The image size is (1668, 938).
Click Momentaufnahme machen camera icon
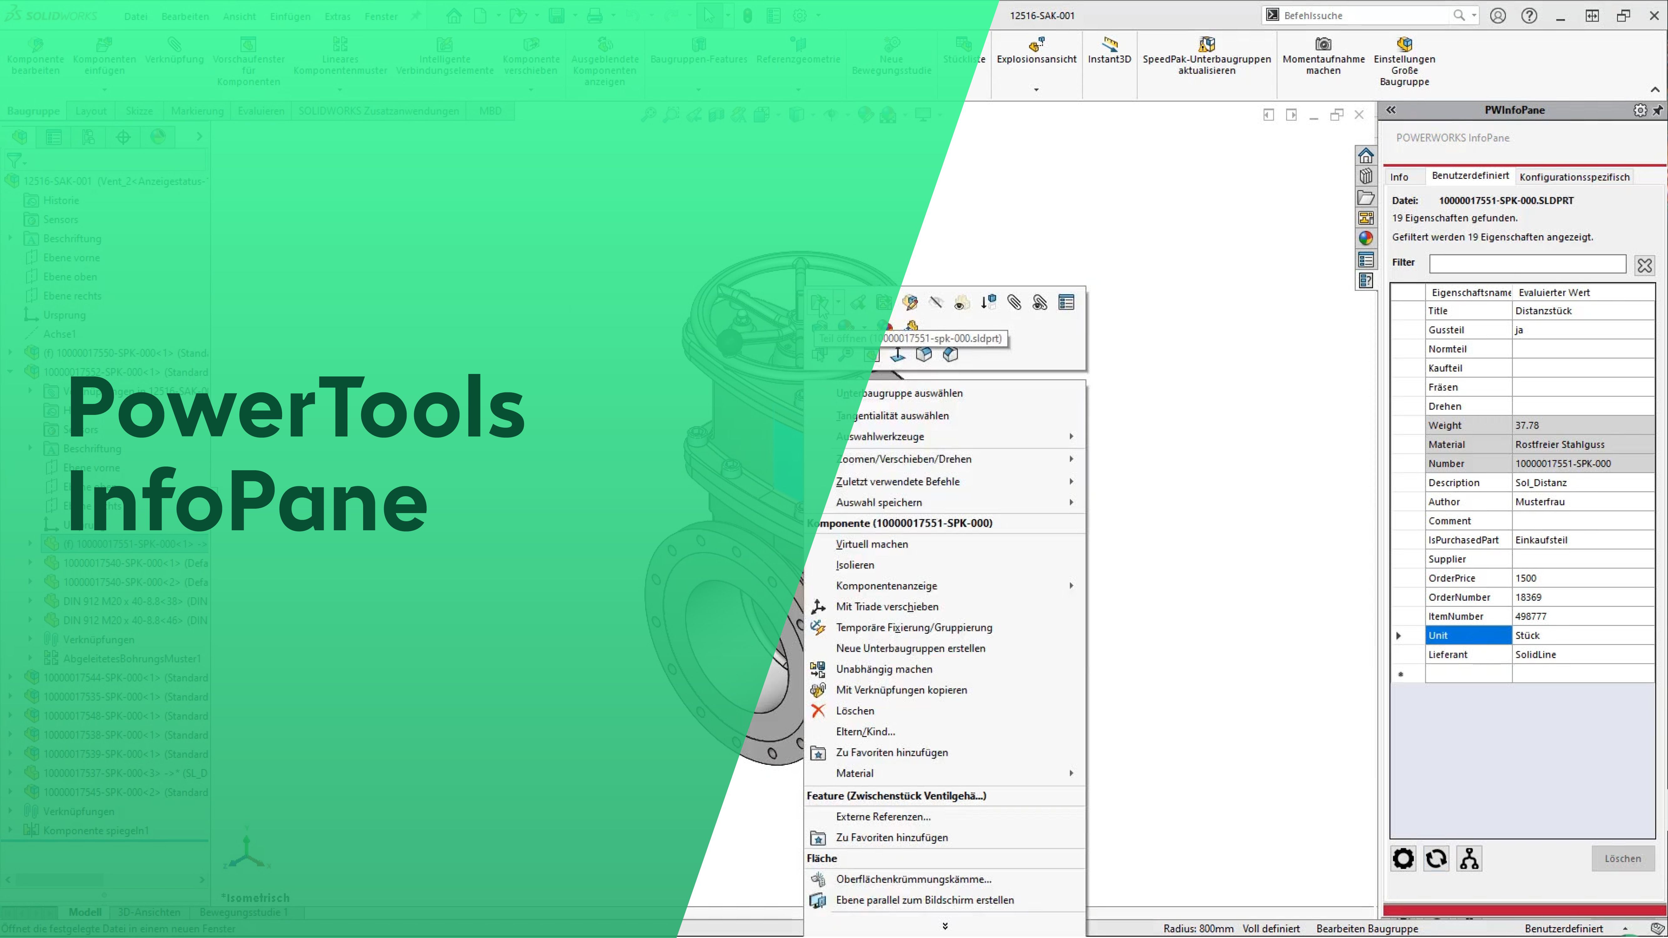tap(1323, 44)
